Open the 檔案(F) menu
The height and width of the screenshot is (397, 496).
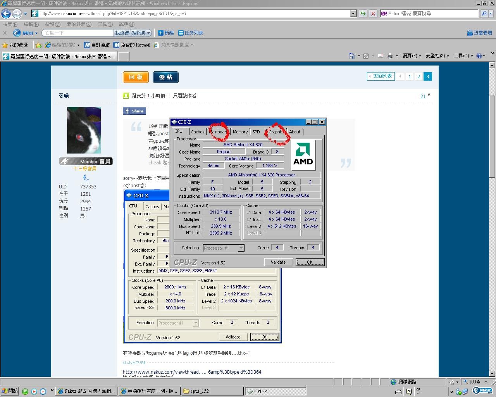10,24
